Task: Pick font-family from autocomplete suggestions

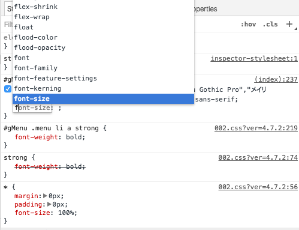Action: (103, 68)
